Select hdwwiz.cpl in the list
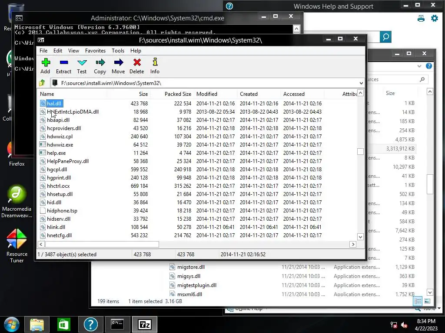445x333 pixels. tap(60, 137)
